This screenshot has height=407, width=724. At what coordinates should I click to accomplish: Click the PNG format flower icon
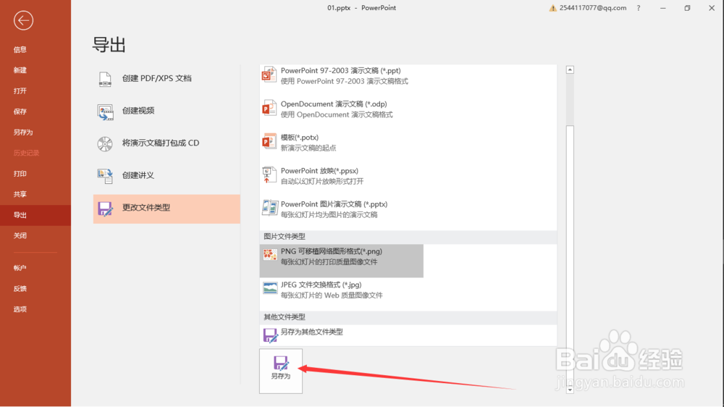(x=270, y=254)
